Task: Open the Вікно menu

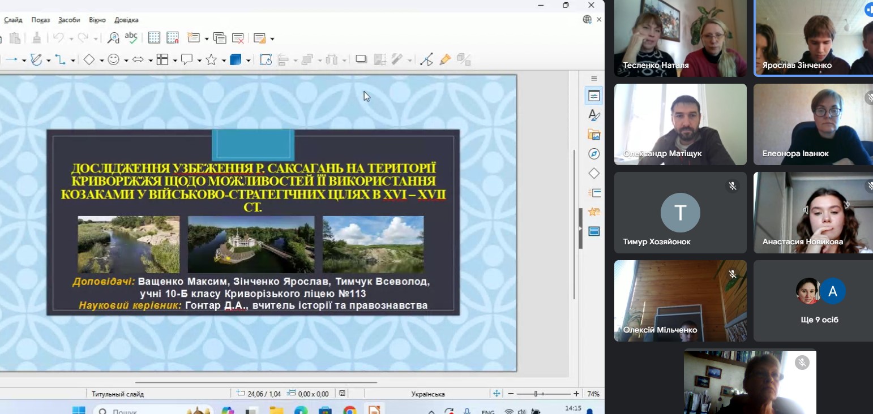Action: point(97,20)
